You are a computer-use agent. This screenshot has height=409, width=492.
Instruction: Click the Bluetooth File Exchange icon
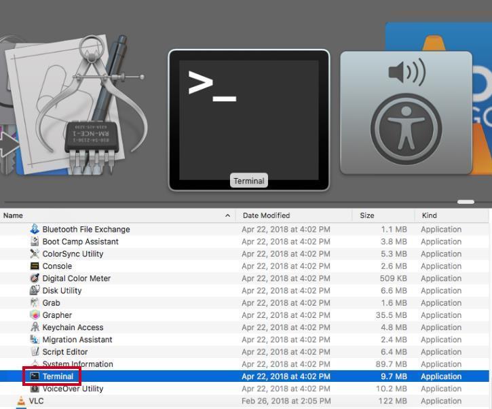(35, 229)
